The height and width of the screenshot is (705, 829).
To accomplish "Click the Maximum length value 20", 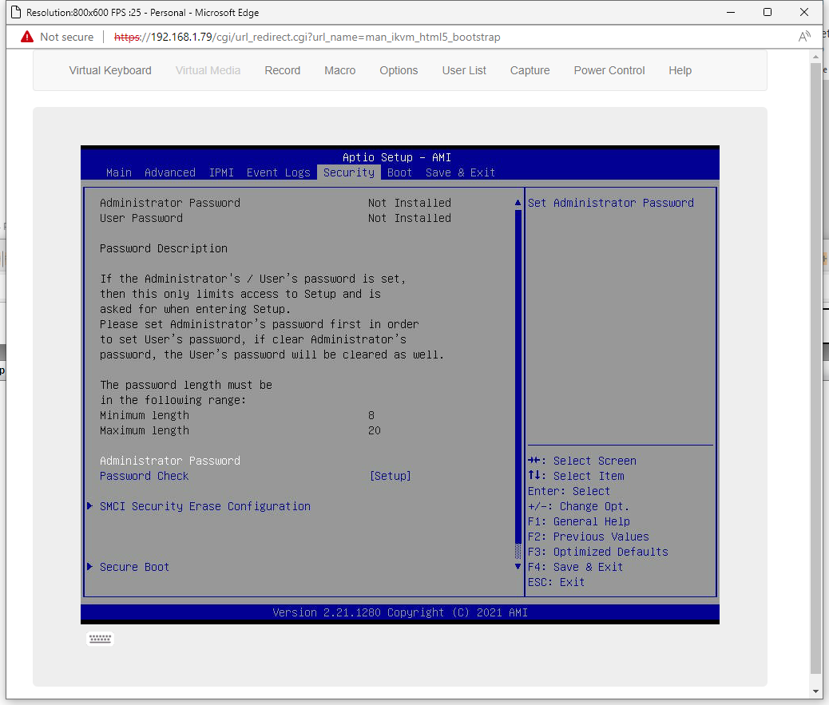I will 375,430.
